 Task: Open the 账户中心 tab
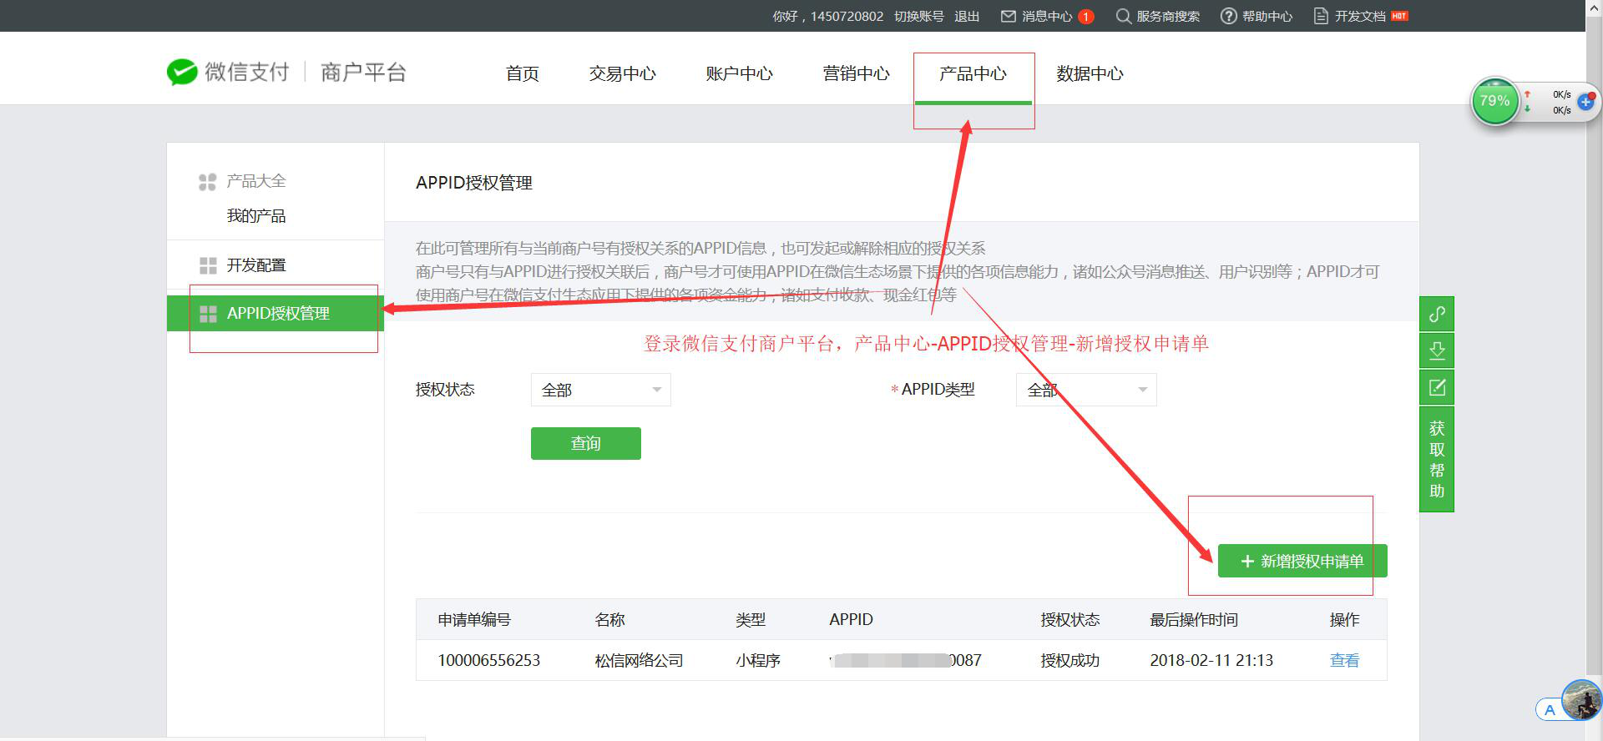tap(740, 73)
